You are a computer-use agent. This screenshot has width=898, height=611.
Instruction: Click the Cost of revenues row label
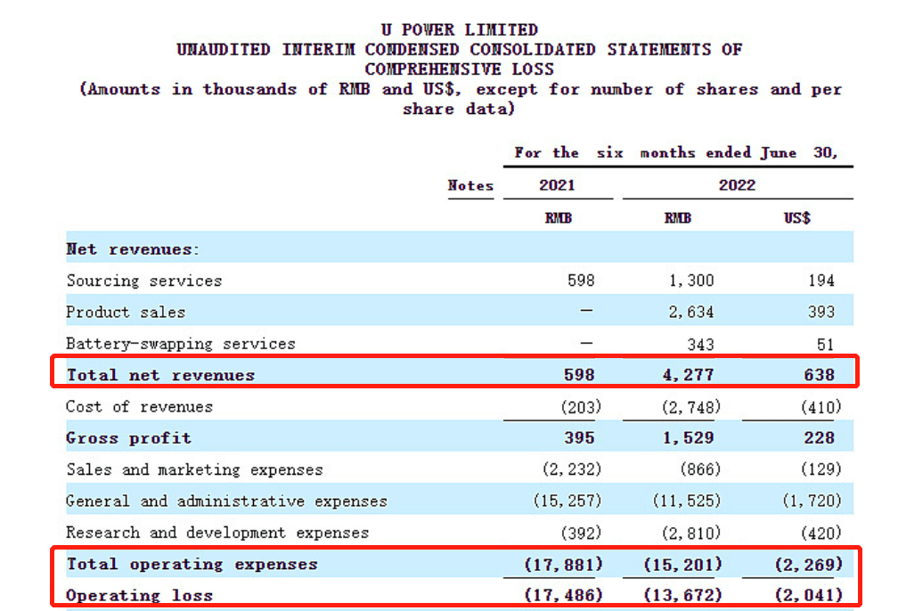[x=139, y=406]
